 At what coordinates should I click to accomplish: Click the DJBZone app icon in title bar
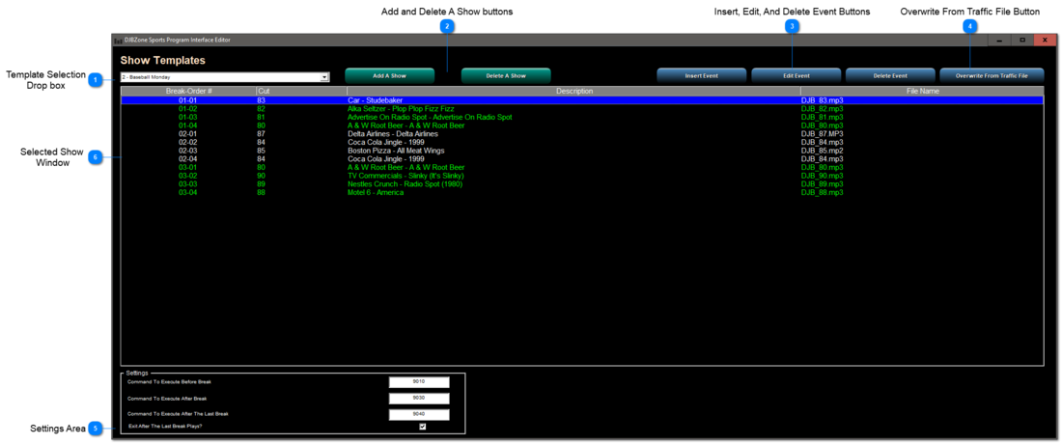(x=119, y=40)
